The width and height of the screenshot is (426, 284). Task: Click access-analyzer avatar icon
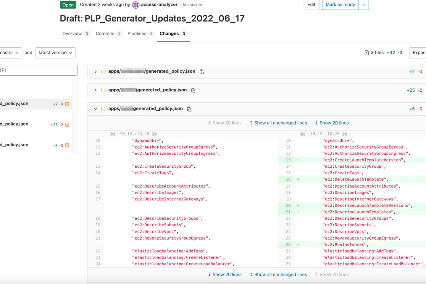click(x=136, y=5)
